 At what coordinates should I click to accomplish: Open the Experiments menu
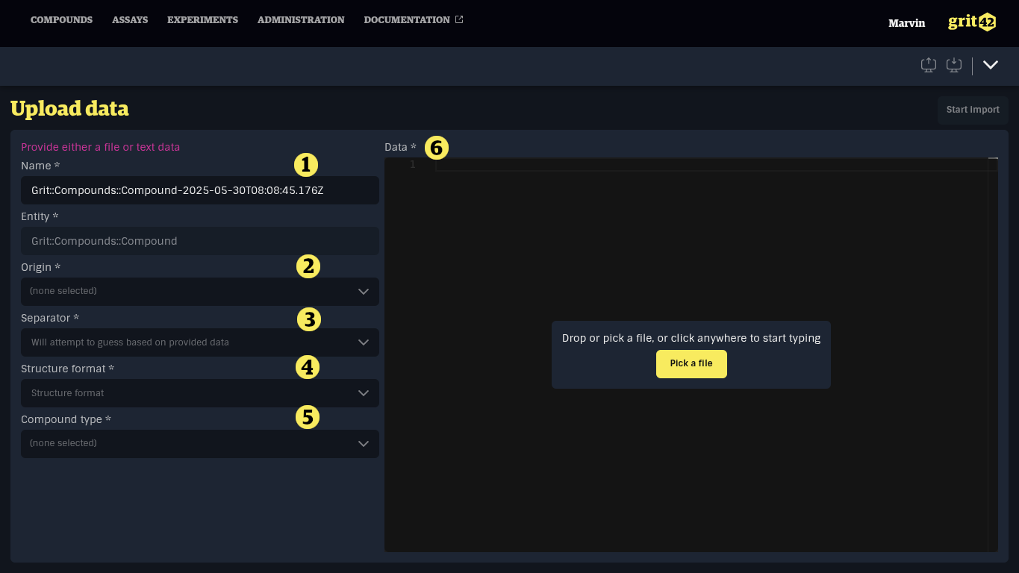202,20
